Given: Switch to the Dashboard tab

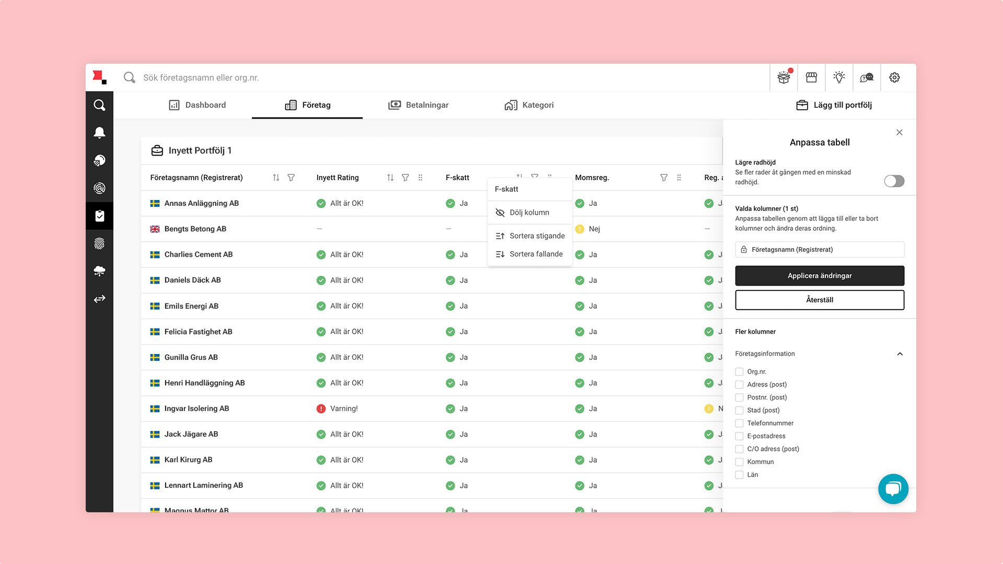Looking at the screenshot, I should 197,105.
